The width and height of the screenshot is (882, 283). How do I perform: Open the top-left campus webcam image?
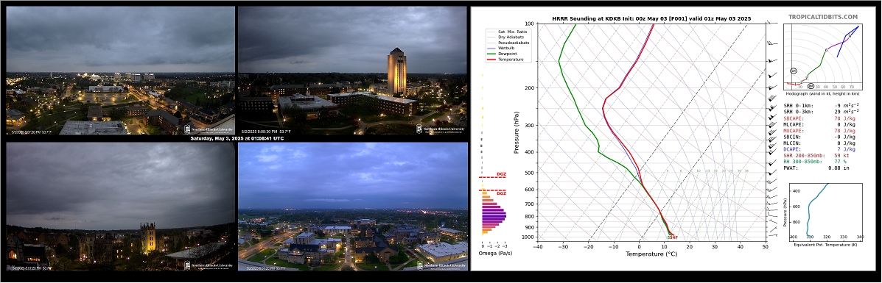pyautogui.click(x=120, y=71)
